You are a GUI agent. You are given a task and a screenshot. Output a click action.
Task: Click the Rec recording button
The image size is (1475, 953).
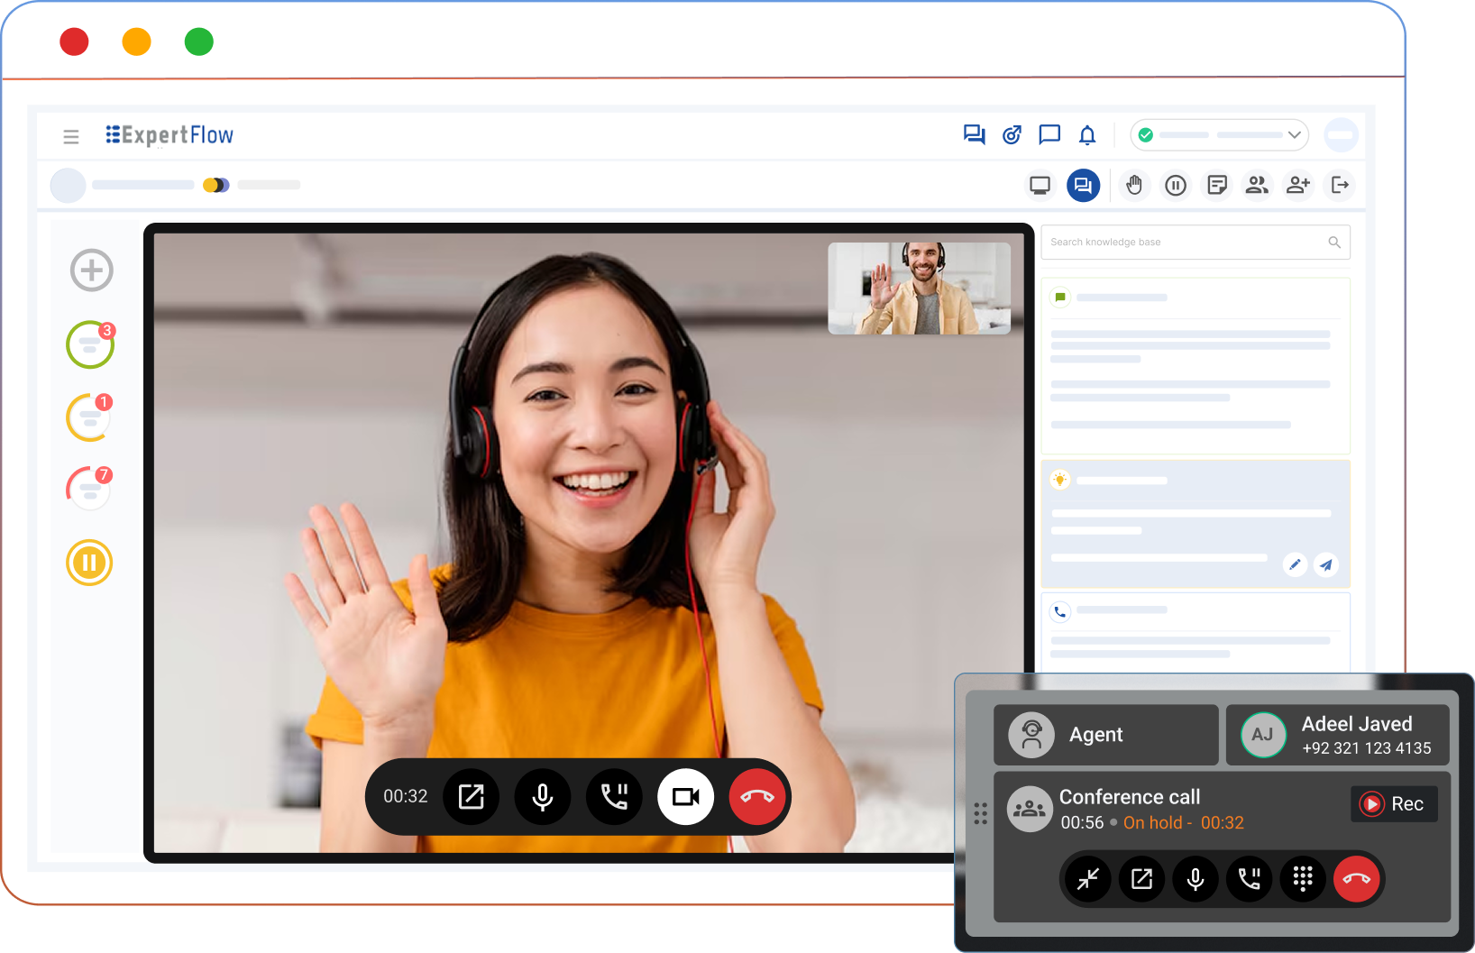coord(1394,804)
